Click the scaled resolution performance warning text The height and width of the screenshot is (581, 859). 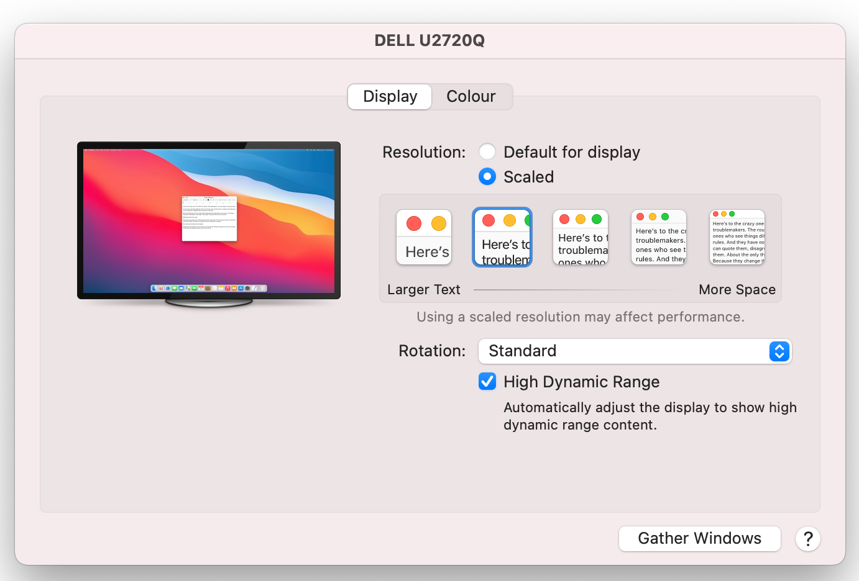[581, 317]
